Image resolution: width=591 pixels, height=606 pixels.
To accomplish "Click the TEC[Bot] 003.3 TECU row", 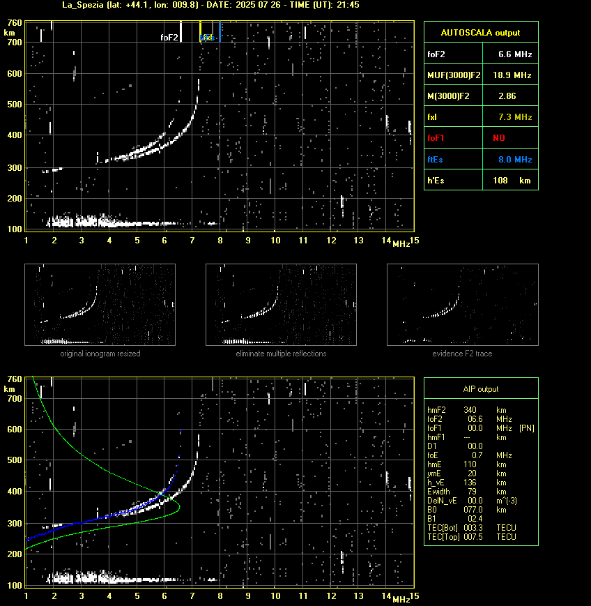I will click(472, 528).
